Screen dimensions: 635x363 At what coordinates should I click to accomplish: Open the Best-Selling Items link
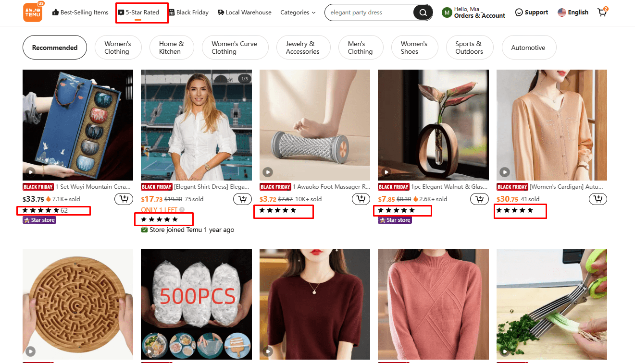point(80,12)
